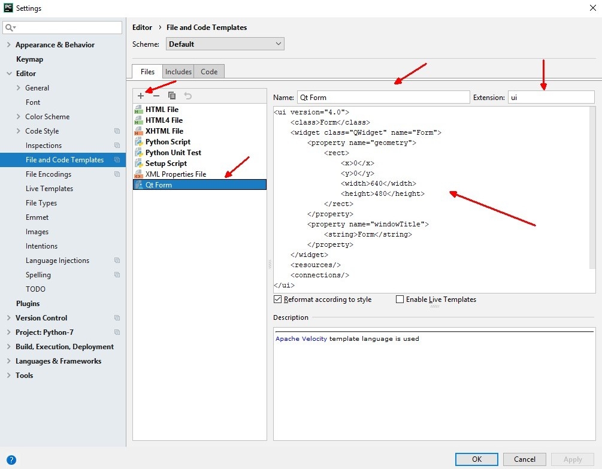Click the blue help question mark icon

(11, 459)
